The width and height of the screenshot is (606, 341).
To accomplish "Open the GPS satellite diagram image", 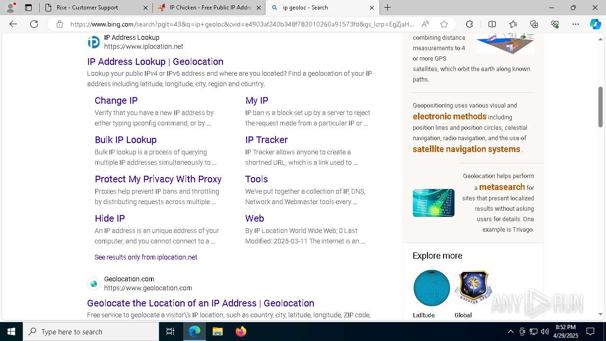I will pos(505,44).
